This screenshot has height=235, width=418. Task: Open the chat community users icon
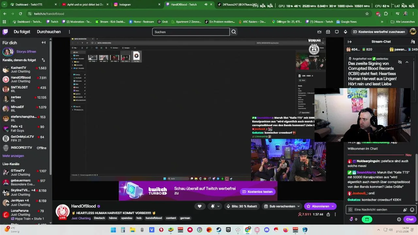pyautogui.click(x=412, y=42)
